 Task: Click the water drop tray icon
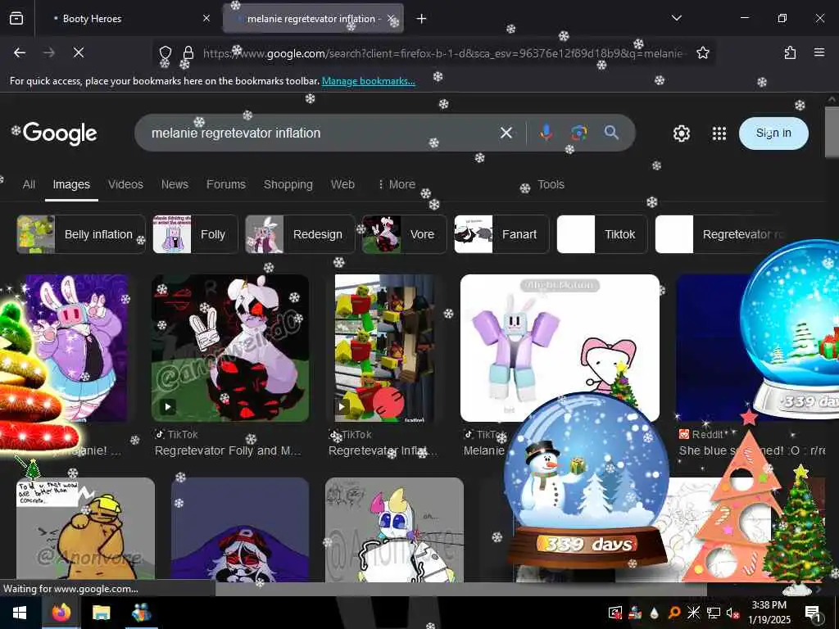(x=655, y=613)
